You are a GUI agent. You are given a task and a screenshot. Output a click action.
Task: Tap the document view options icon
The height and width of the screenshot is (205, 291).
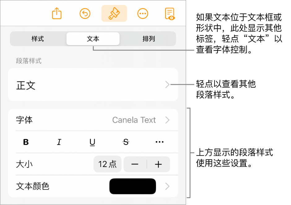pos(170,14)
